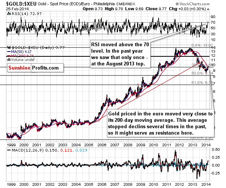Screen dimensions: 226x188
Task: Click 1999 on the price chart time axis
Action: pyautogui.click(x=11, y=145)
